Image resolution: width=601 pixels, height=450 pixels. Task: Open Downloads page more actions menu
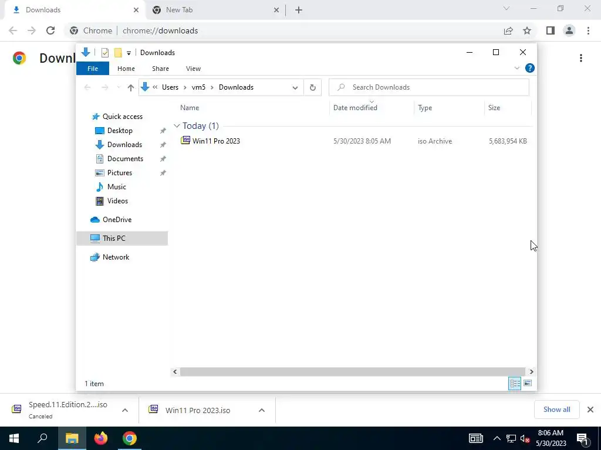[x=581, y=58]
